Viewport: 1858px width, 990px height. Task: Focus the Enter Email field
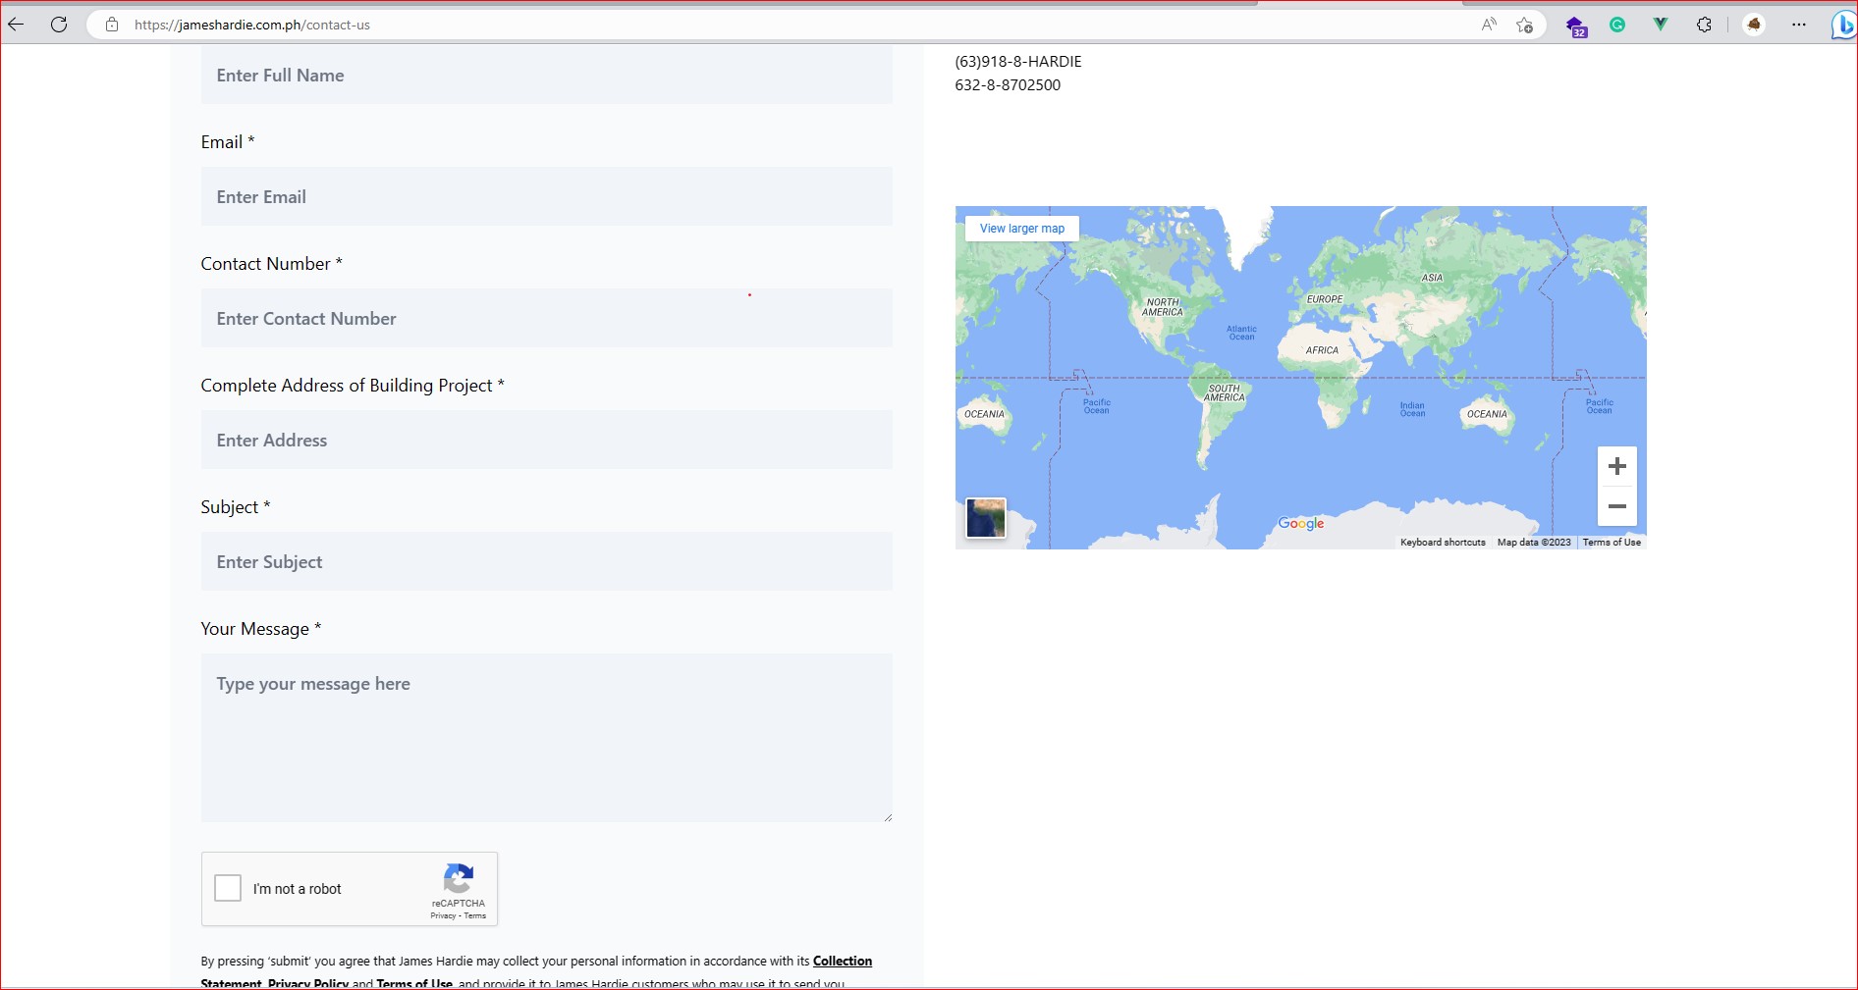(546, 197)
